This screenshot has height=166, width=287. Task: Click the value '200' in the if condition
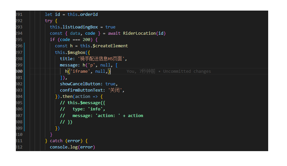click(87, 40)
